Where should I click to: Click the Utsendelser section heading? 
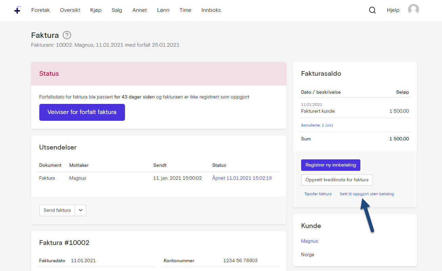pos(58,148)
